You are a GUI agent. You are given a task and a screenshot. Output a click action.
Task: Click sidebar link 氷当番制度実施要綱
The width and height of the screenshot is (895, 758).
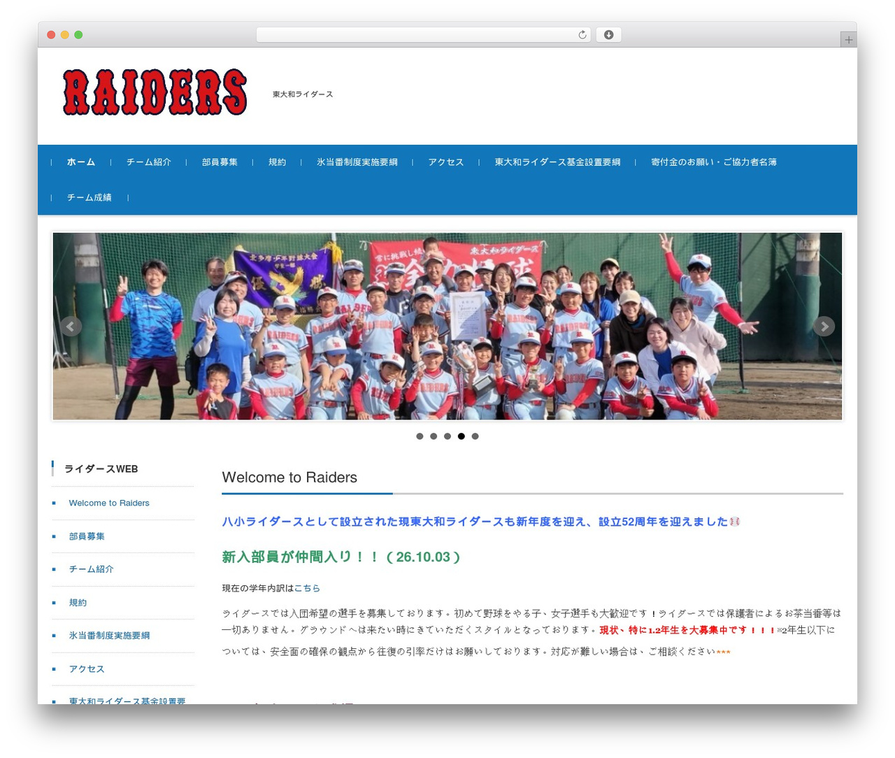point(109,636)
